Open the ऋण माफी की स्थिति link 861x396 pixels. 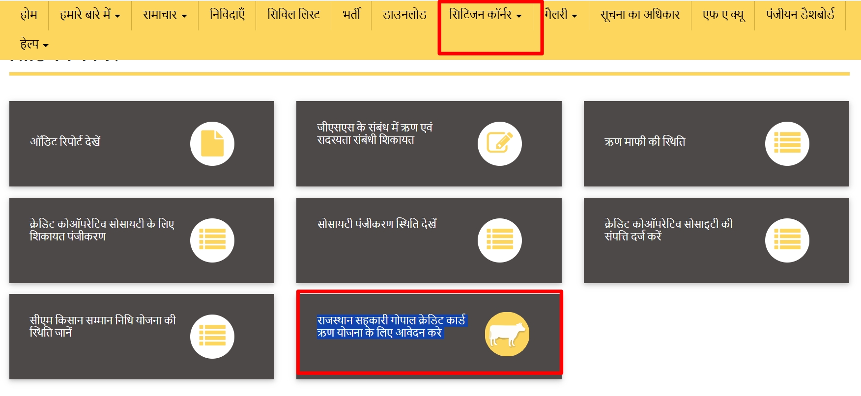644,142
